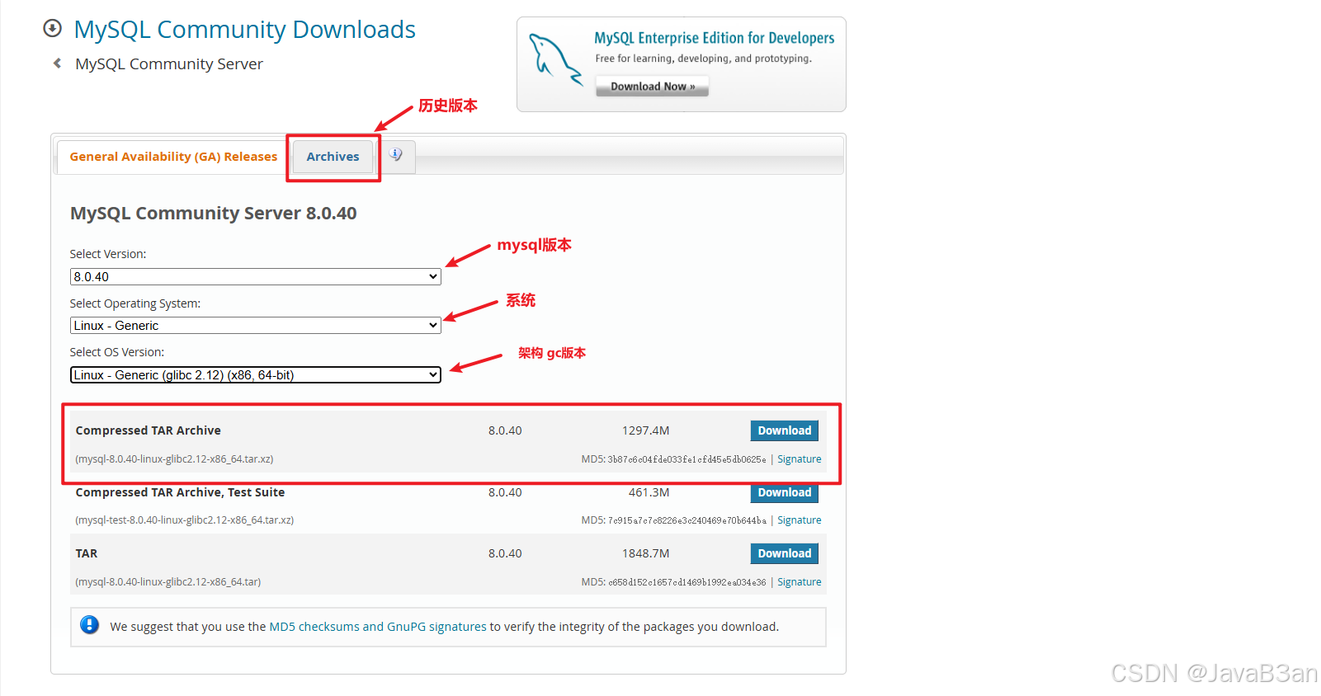The image size is (1321, 696).
Task: Click filename mysql-test-8.0.40-linux-glibc2.12-x86_64.tar.xz
Action: pos(185,520)
